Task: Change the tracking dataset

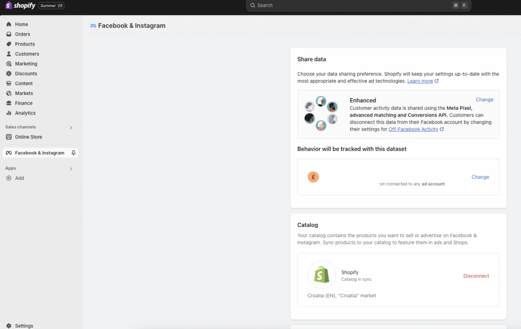Action: [480, 177]
